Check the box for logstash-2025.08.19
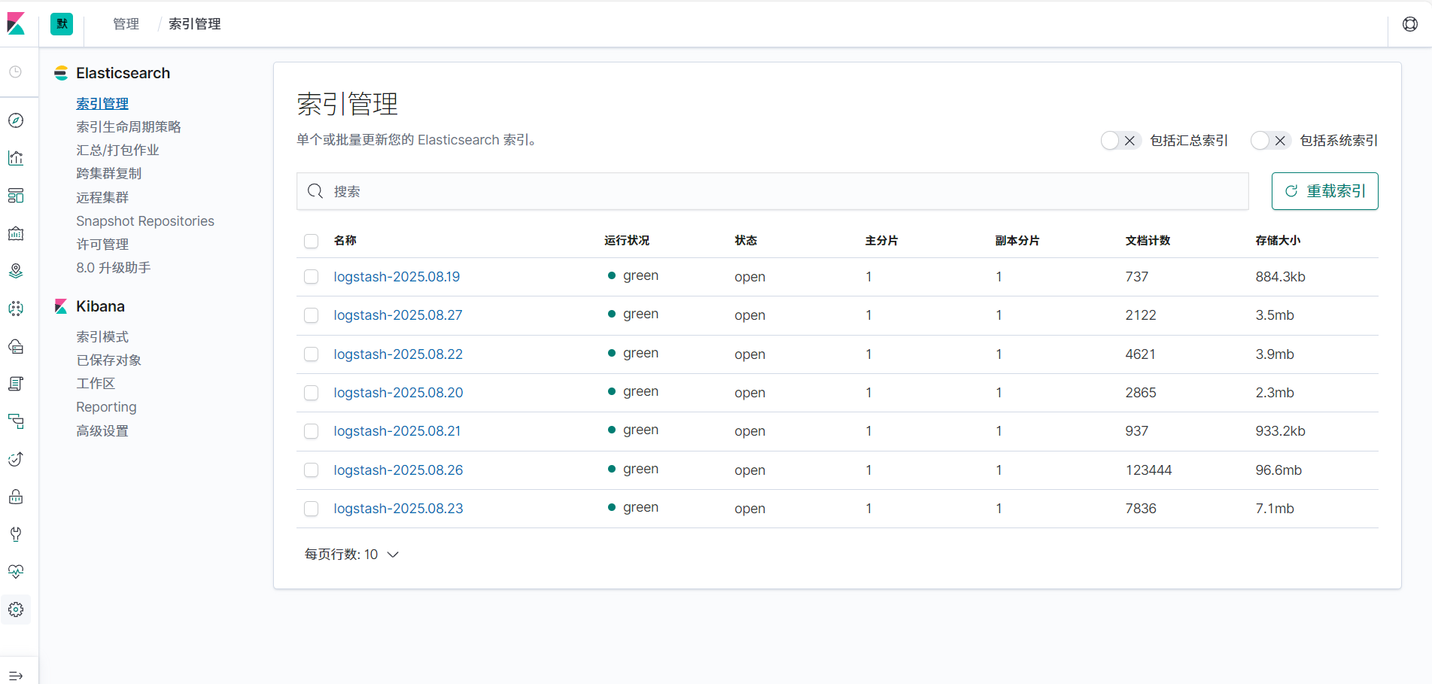This screenshot has width=1432, height=684. click(311, 277)
